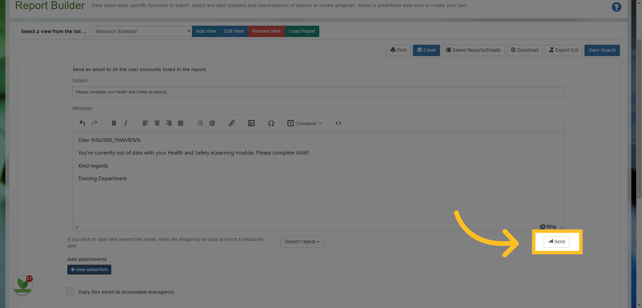The height and width of the screenshot is (308, 642).
Task: Open the Doesn't repeat frequency dropdown
Action: coord(302,242)
